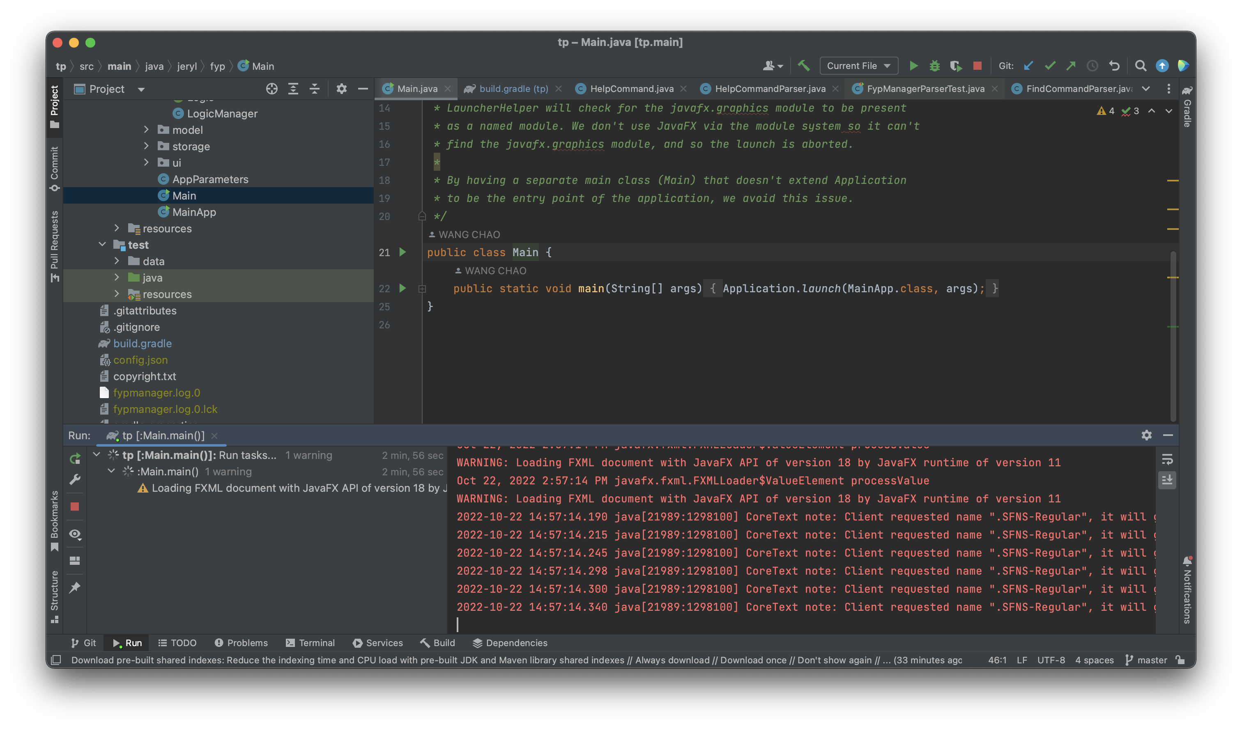Toggle soft-wrap in Run console
Screen dimensions: 1242x729
pos(1167,460)
